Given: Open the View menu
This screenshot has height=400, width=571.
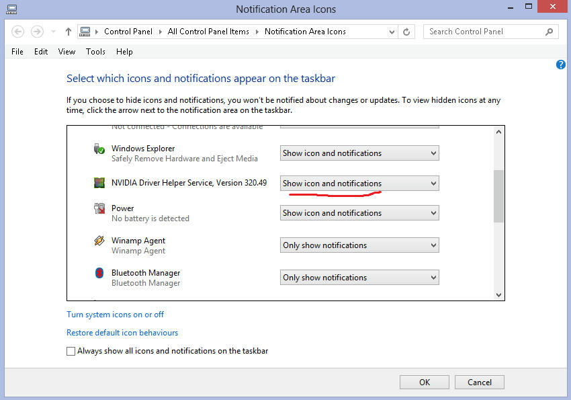Looking at the screenshot, I should pyautogui.click(x=67, y=52).
